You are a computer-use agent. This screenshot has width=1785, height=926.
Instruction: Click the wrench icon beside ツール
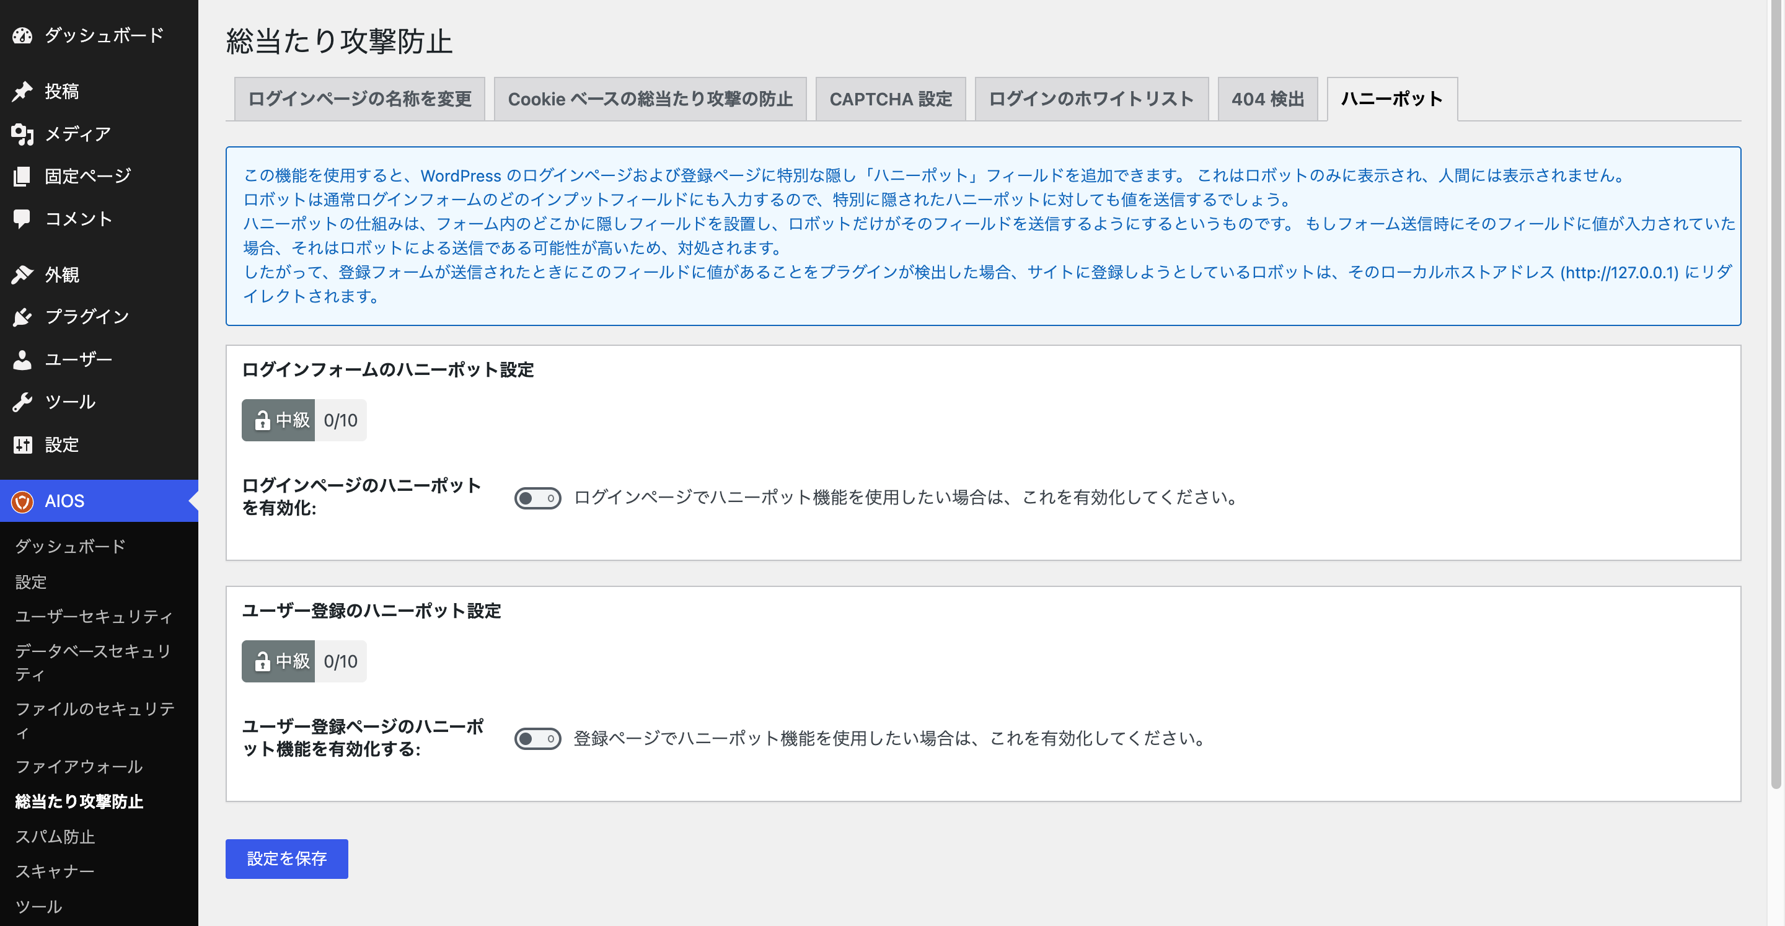tap(22, 402)
